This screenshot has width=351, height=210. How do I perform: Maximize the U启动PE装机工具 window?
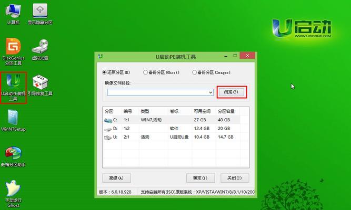[235, 56]
